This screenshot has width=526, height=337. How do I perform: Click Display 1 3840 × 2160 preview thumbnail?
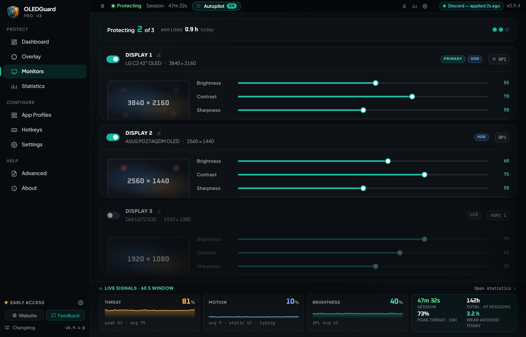click(x=148, y=100)
